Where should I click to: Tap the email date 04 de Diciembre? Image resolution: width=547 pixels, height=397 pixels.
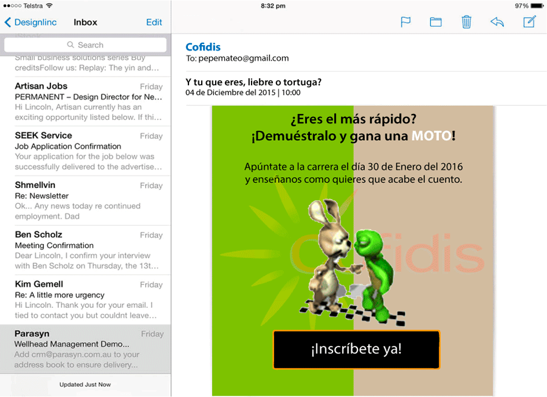point(243,93)
